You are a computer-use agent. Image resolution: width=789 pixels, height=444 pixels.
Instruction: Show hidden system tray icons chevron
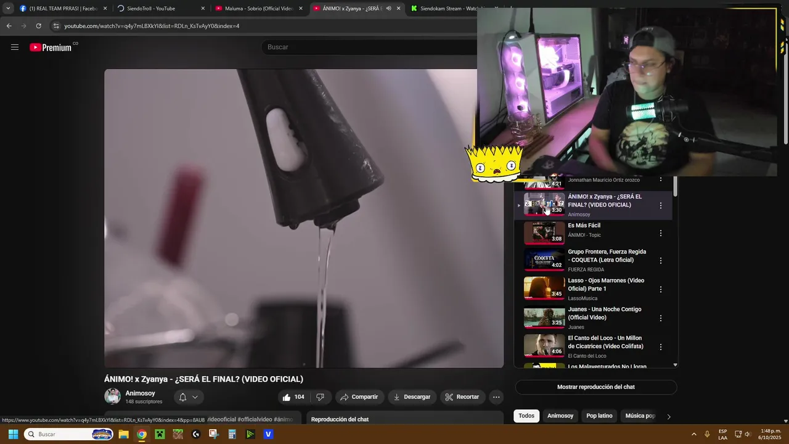(693, 434)
